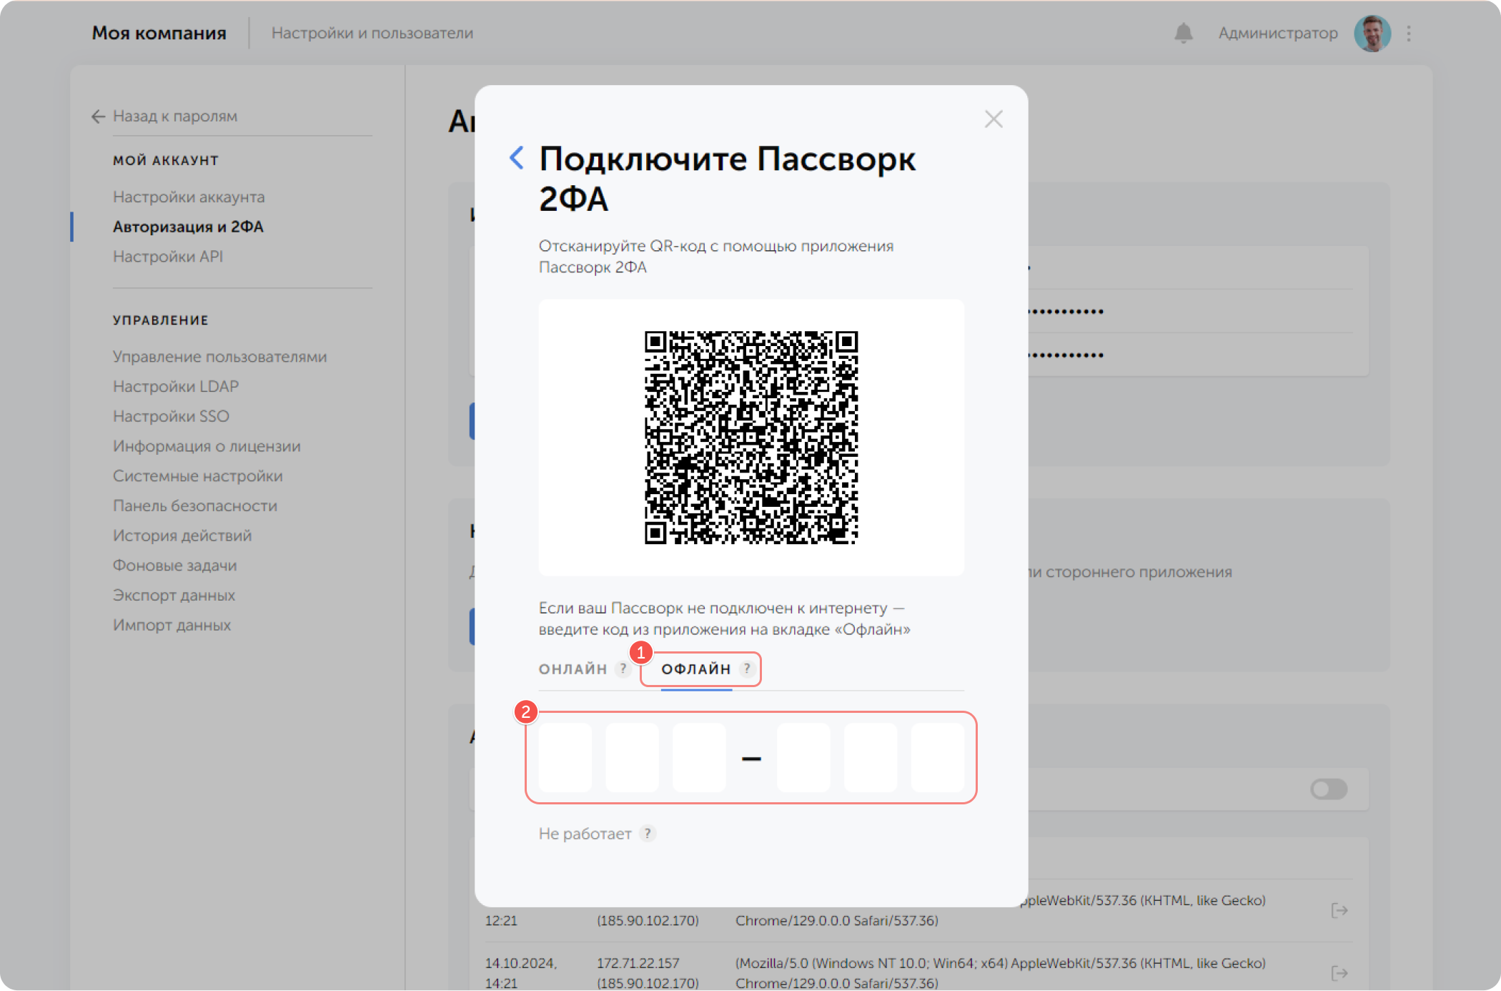Open «Управление пользователями» section

coord(219,356)
